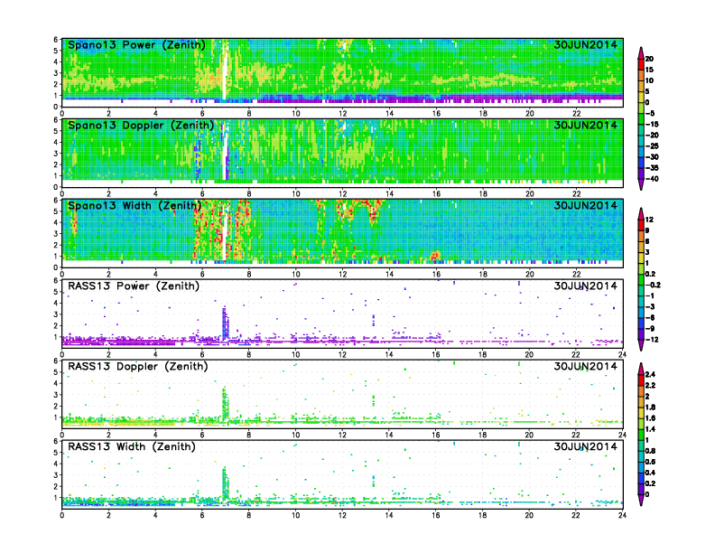Click the "12" label on the middle colorbar
Image resolution: width=715 pixels, height=553 pixels.
tap(649, 220)
